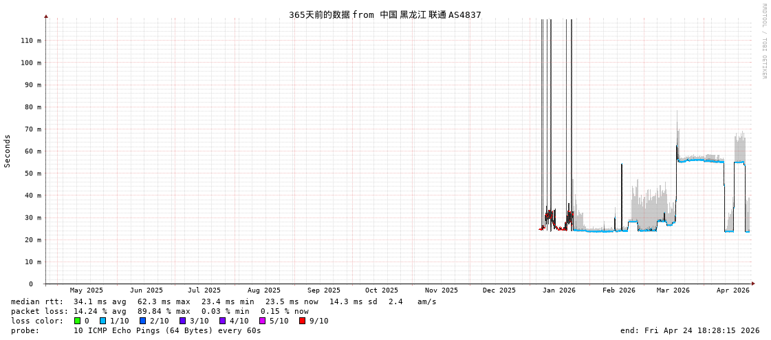Click the 110 m y-axis tick label
The height and width of the screenshot is (340, 771).
click(x=30, y=41)
